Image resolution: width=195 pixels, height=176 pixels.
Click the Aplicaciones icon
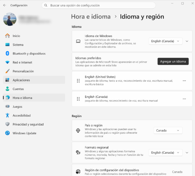[8, 80]
